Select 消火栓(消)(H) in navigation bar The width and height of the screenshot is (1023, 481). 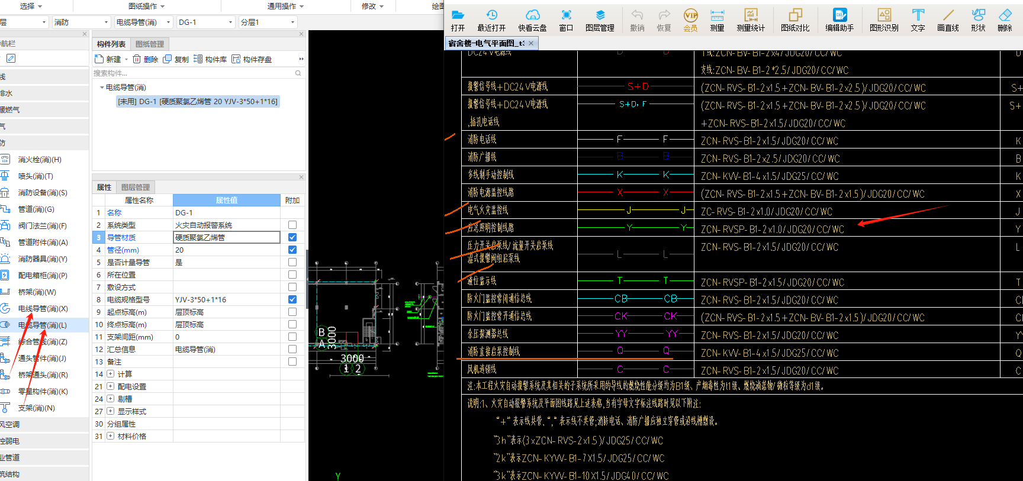click(39, 160)
